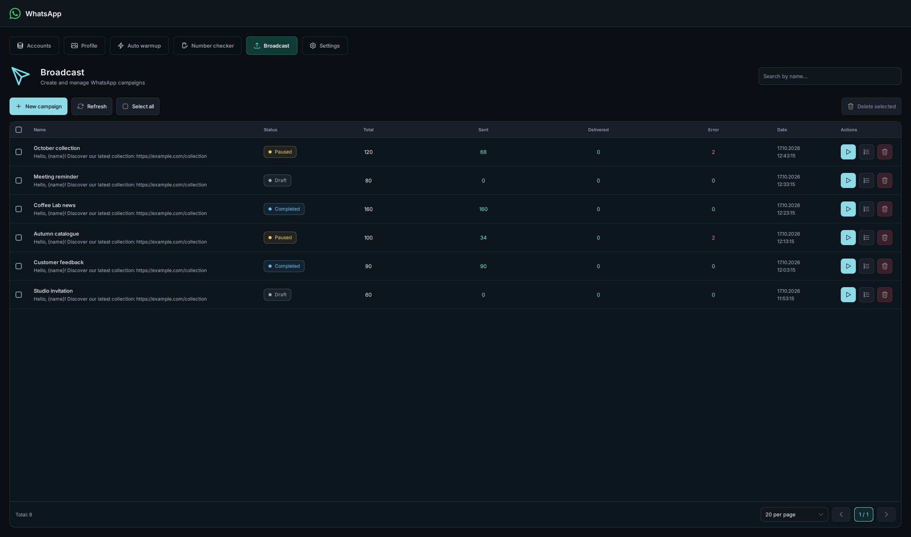Start the October collection campaign

coord(848,152)
